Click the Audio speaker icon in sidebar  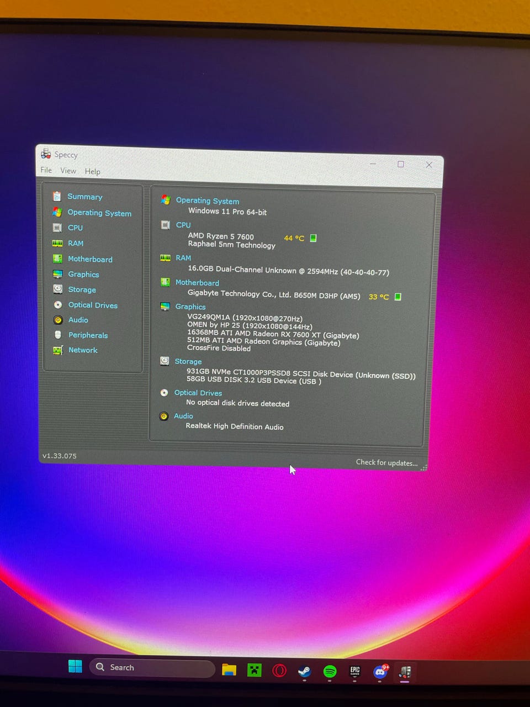(58, 320)
